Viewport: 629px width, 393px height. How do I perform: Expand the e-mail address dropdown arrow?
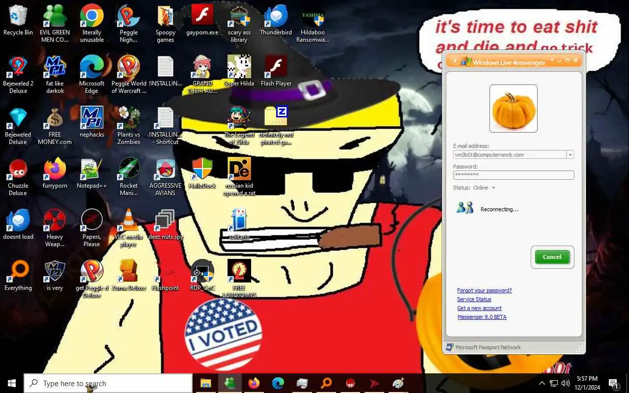(570, 155)
